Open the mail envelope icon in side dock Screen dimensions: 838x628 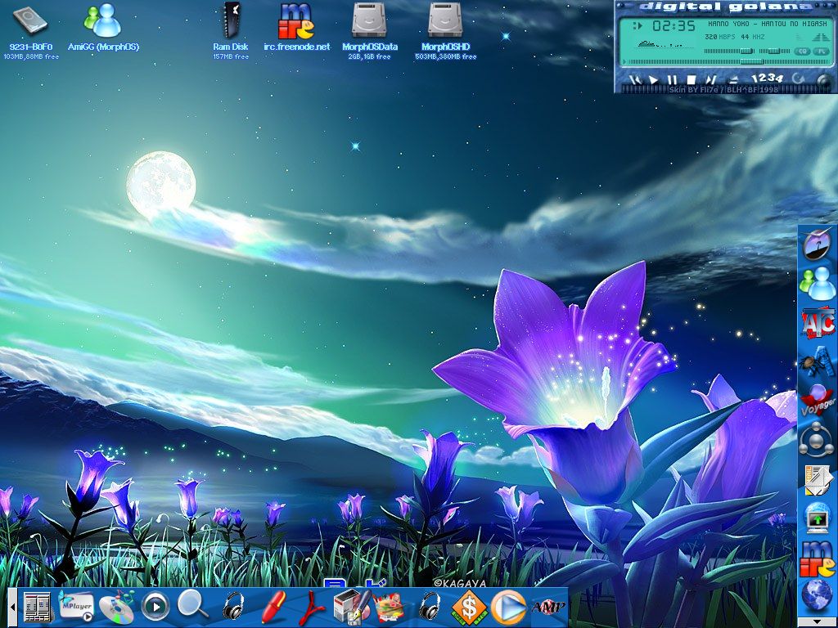(x=818, y=479)
